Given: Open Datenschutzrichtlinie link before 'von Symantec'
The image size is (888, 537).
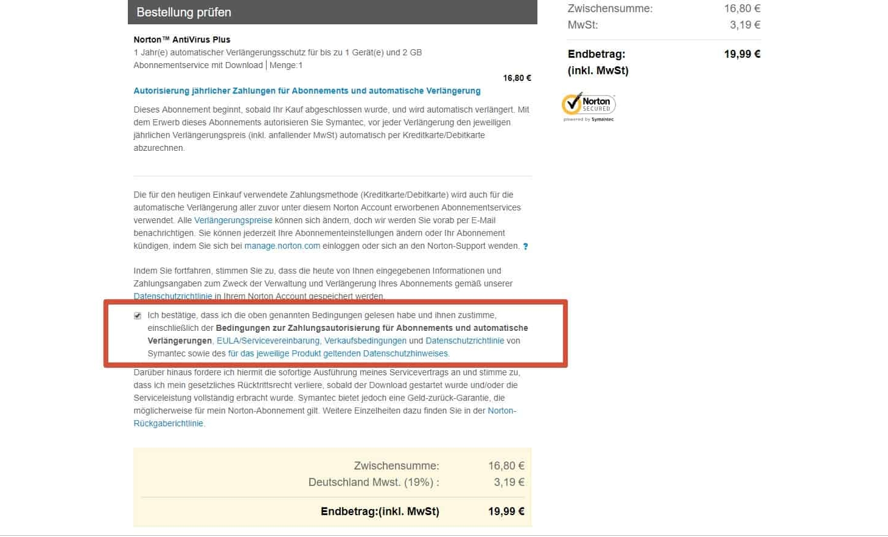Looking at the screenshot, I should click(x=465, y=341).
